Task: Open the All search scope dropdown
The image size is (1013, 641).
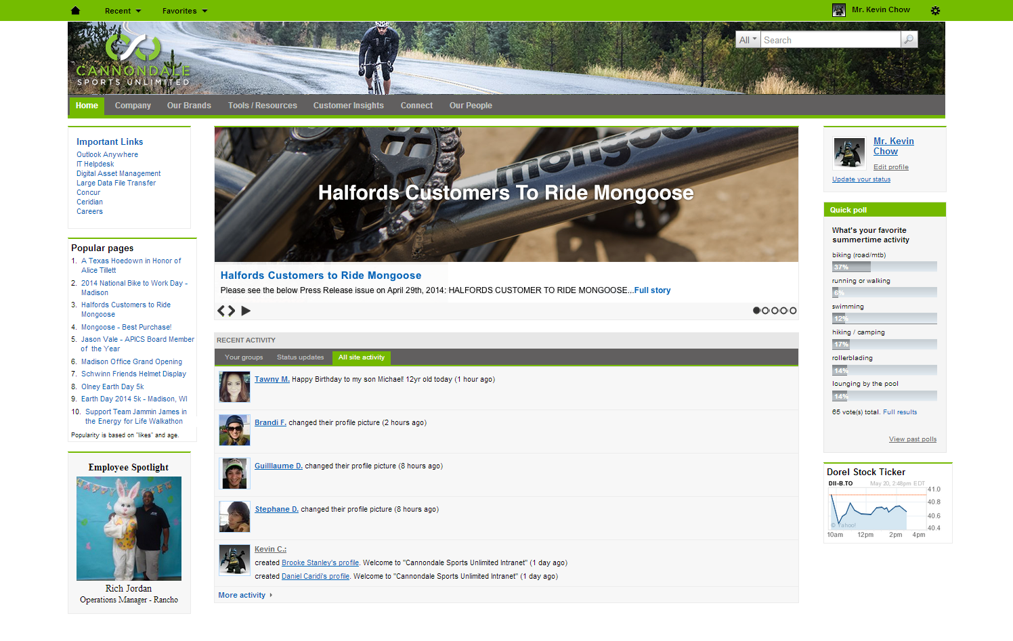Action: [748, 40]
